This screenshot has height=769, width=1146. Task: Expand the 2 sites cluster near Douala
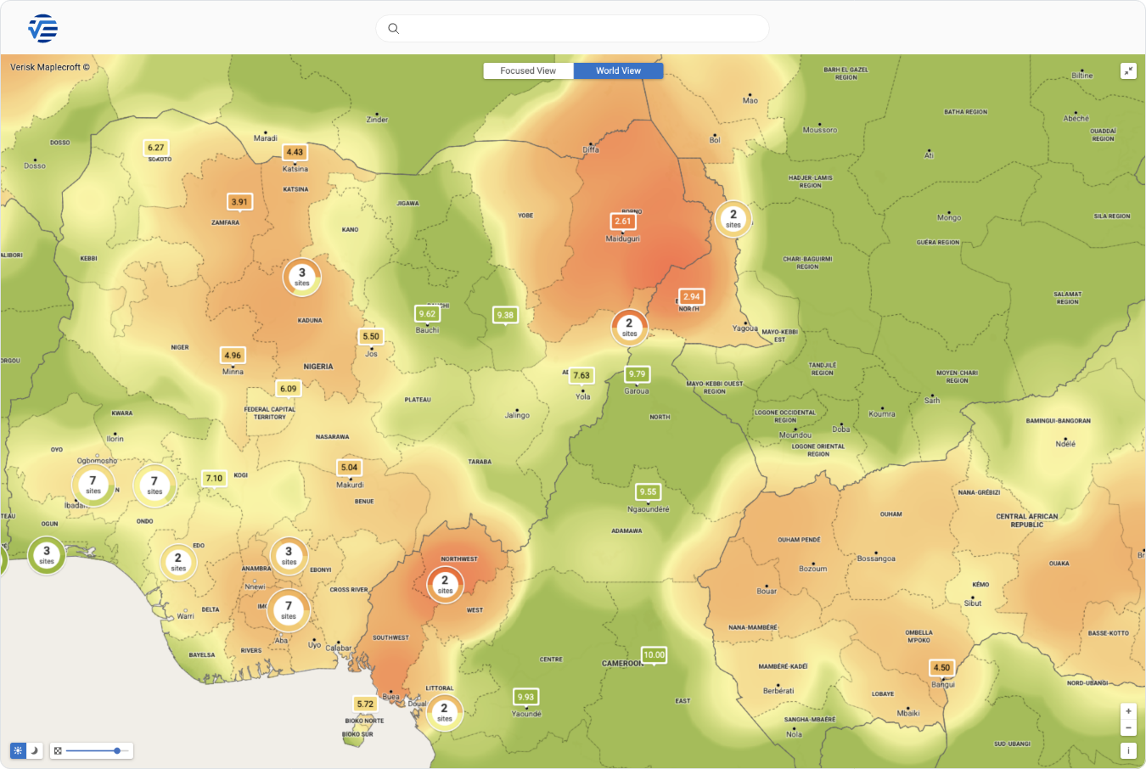(444, 712)
